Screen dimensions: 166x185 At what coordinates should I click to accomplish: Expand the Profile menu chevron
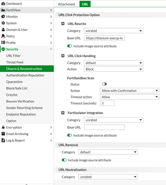click(51, 43)
